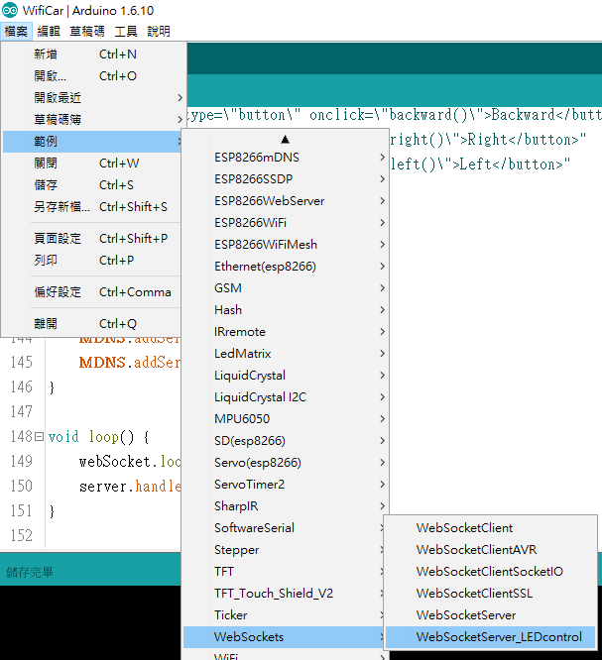Expand ServoTimer2 examples submenu
Screen dimensions: 602x660
pos(286,485)
